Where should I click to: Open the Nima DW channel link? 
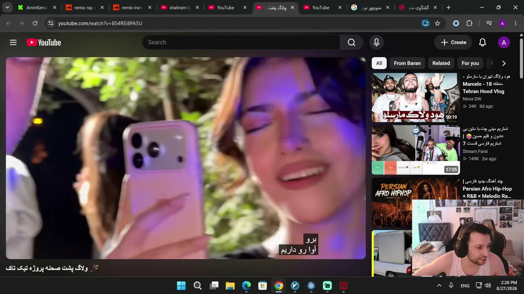pos(472,99)
